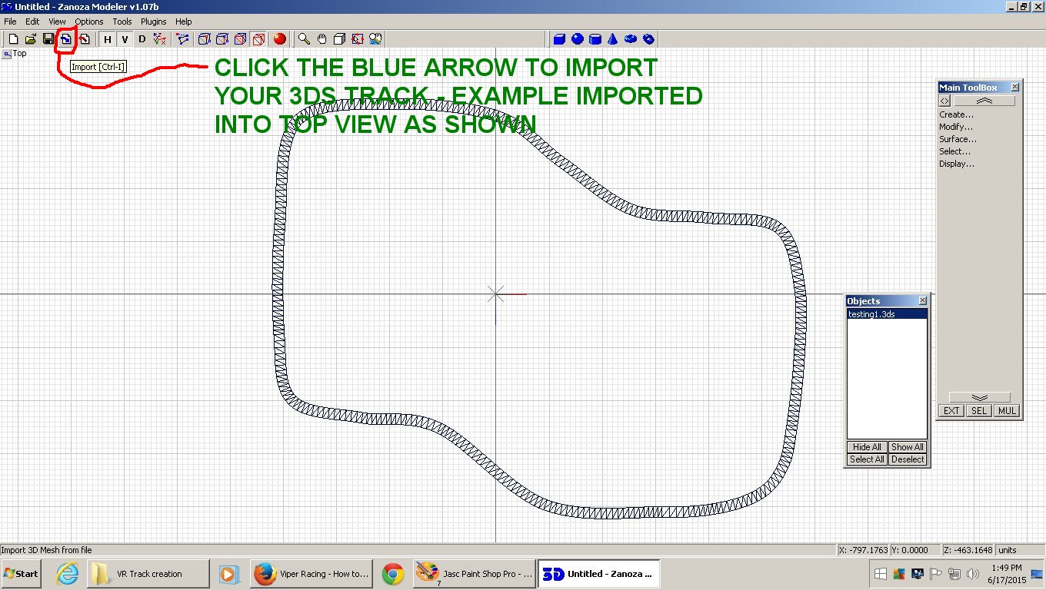
Task: Click the New file toolbar icon
Action: 13,39
